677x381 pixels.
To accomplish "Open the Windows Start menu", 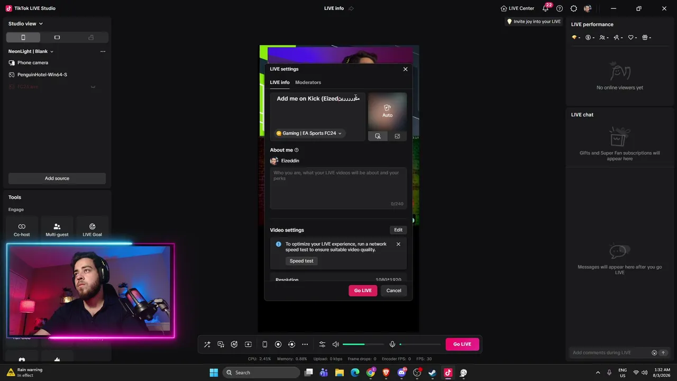I will [214, 373].
